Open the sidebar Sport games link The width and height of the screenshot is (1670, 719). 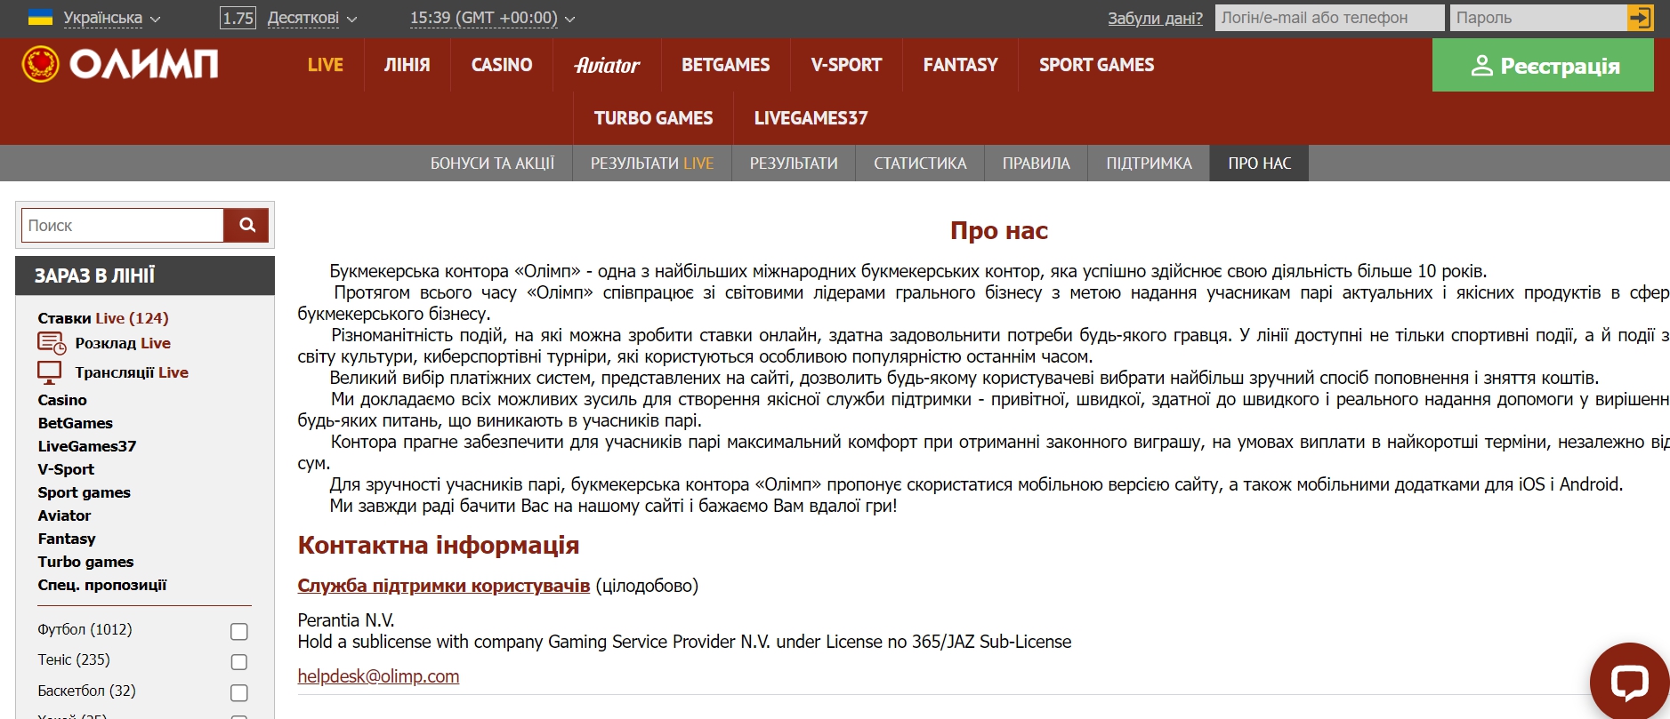(85, 492)
